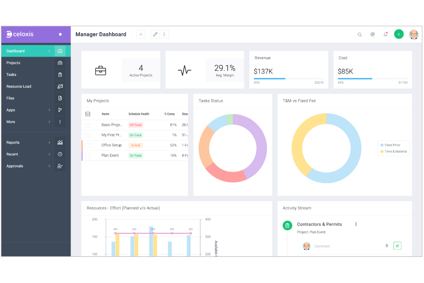Tick the Office Setup row checkbox
Image resolution: width=424 pixels, height=283 pixels.
click(x=88, y=145)
